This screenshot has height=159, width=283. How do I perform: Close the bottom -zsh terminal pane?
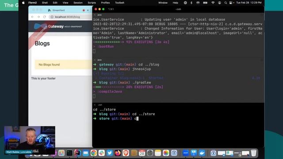[x=95, y=105]
